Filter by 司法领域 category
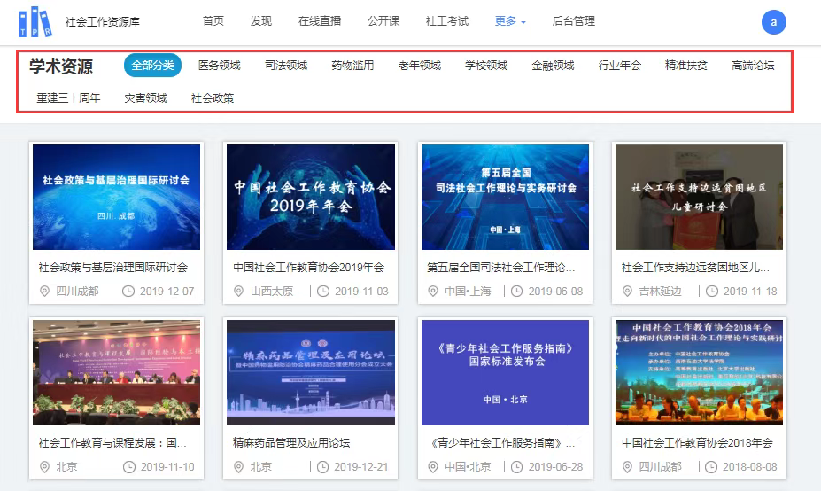The width and height of the screenshot is (821, 491). pyautogui.click(x=286, y=66)
